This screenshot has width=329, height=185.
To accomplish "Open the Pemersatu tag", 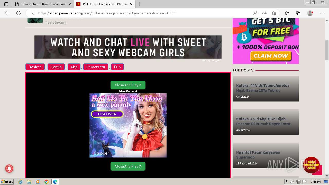I will [x=96, y=67].
